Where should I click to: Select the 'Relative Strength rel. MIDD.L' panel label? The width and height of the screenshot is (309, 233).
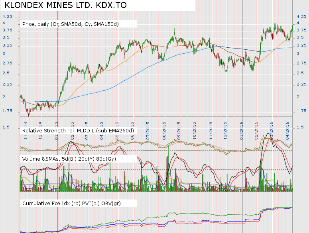[x=78, y=131]
